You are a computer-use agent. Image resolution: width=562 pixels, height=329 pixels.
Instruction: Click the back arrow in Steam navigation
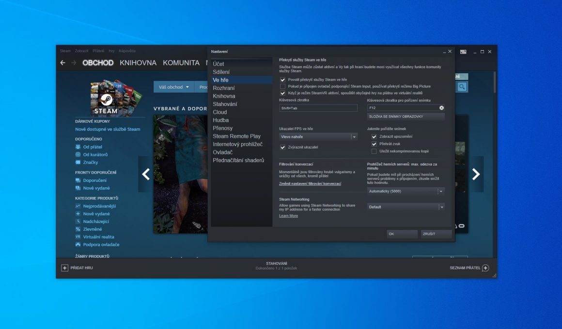[62, 63]
